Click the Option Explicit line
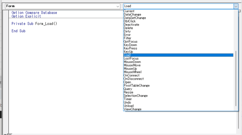 pos(26,16)
